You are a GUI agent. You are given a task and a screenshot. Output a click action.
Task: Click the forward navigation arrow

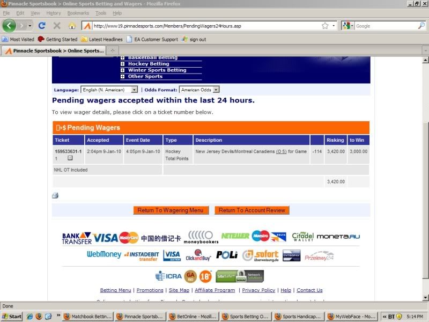[x=22, y=26]
